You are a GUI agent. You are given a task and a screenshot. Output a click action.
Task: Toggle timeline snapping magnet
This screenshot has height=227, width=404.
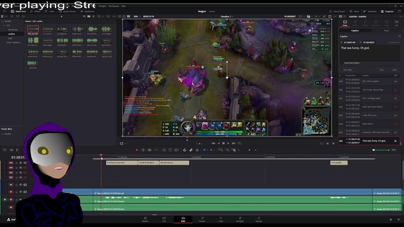pos(185,150)
